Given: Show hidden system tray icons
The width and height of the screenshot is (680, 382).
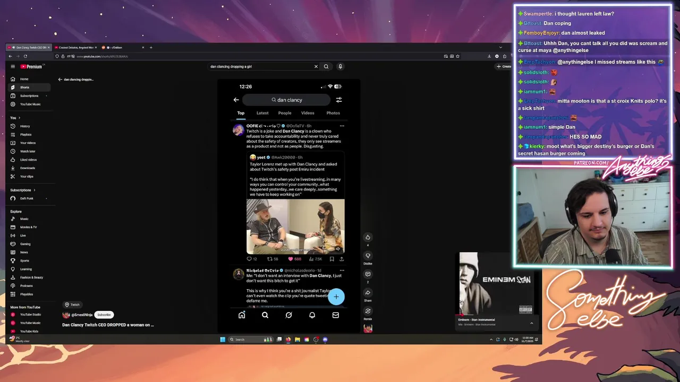Looking at the screenshot, I should [x=491, y=340].
